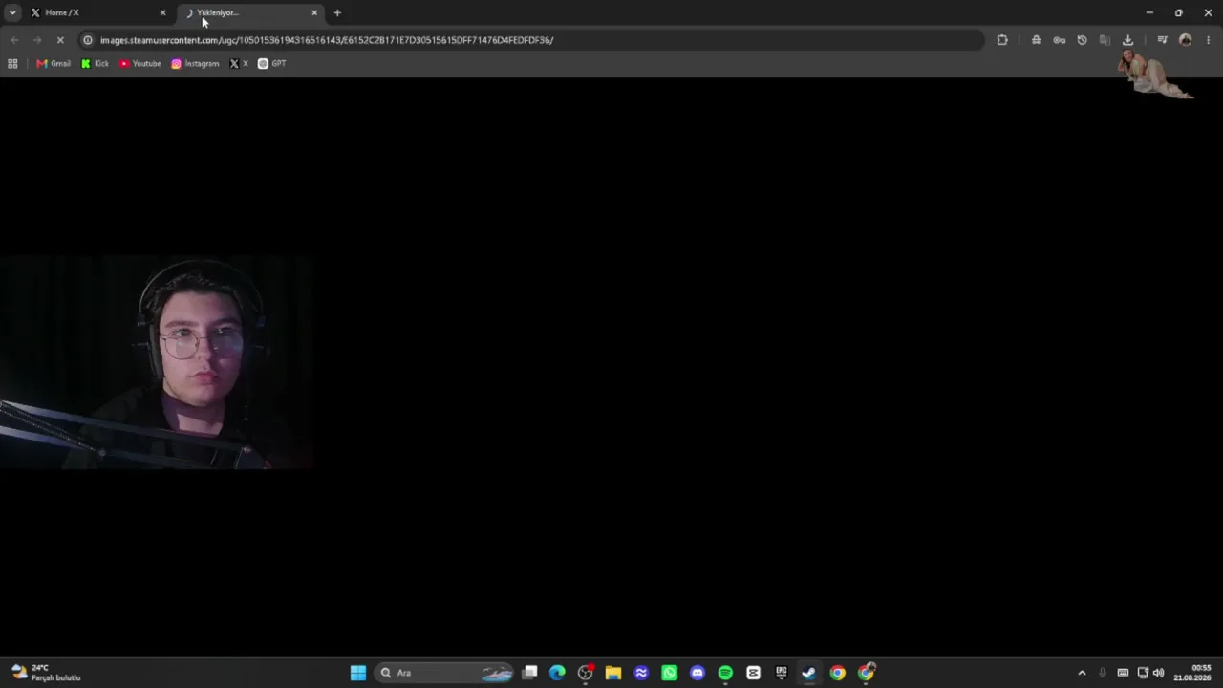The height and width of the screenshot is (688, 1223).
Task: Open the Chrome downloads icon
Action: 1127,40
